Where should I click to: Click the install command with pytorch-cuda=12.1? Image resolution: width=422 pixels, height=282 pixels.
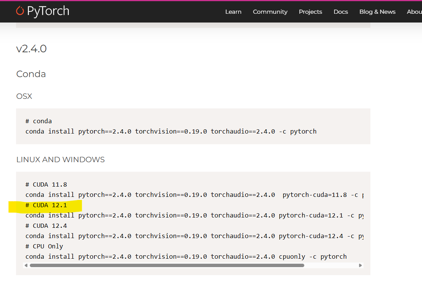click(x=195, y=215)
